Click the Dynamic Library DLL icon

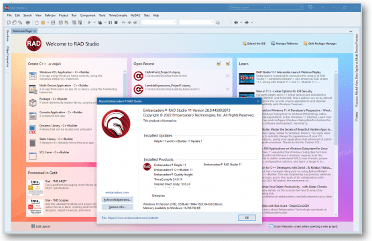(x=33, y=129)
